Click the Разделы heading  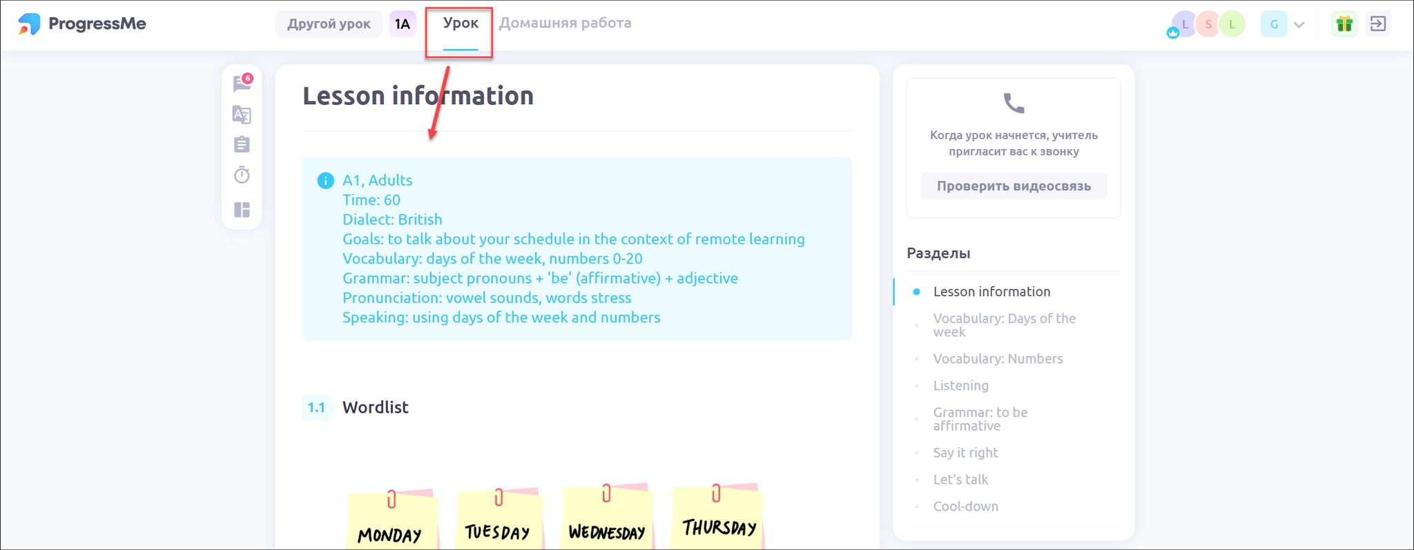938,253
